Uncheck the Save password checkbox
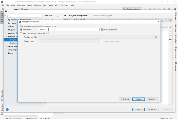 tap(102, 29)
